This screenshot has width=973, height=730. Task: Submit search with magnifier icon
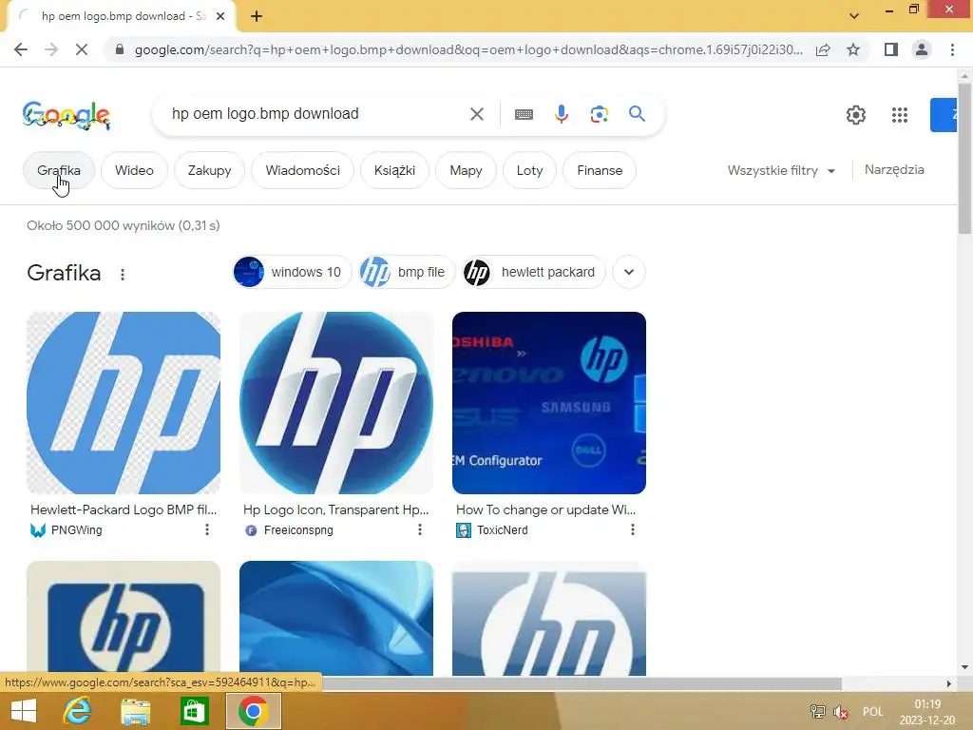click(x=637, y=114)
